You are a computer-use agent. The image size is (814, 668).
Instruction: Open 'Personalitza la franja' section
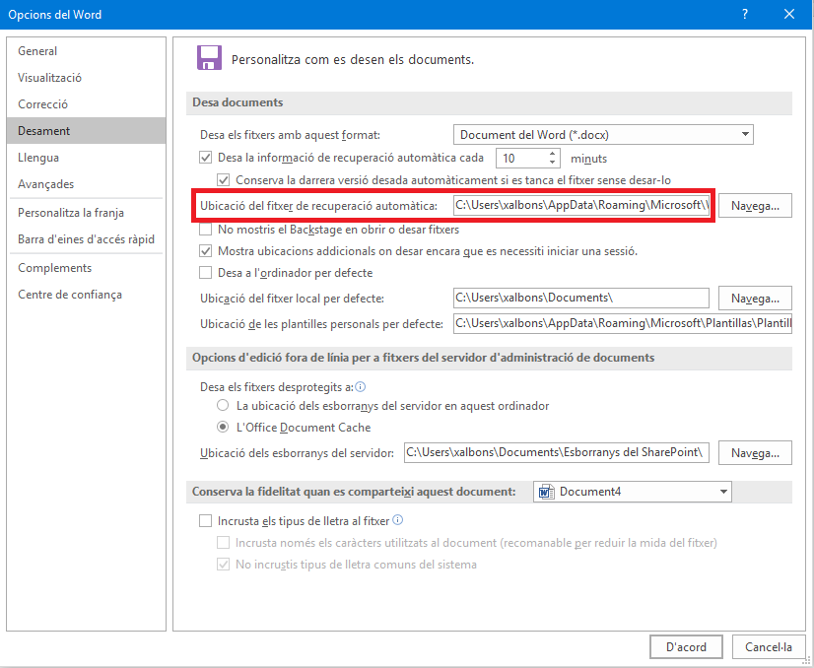coord(71,213)
